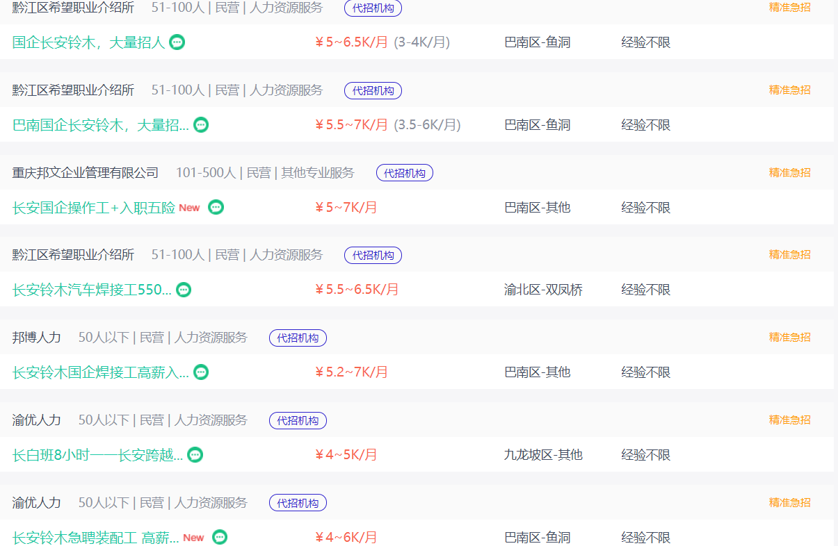Click 精准急招 tag in 重庆邦文 row
The image size is (838, 546).
click(x=789, y=172)
